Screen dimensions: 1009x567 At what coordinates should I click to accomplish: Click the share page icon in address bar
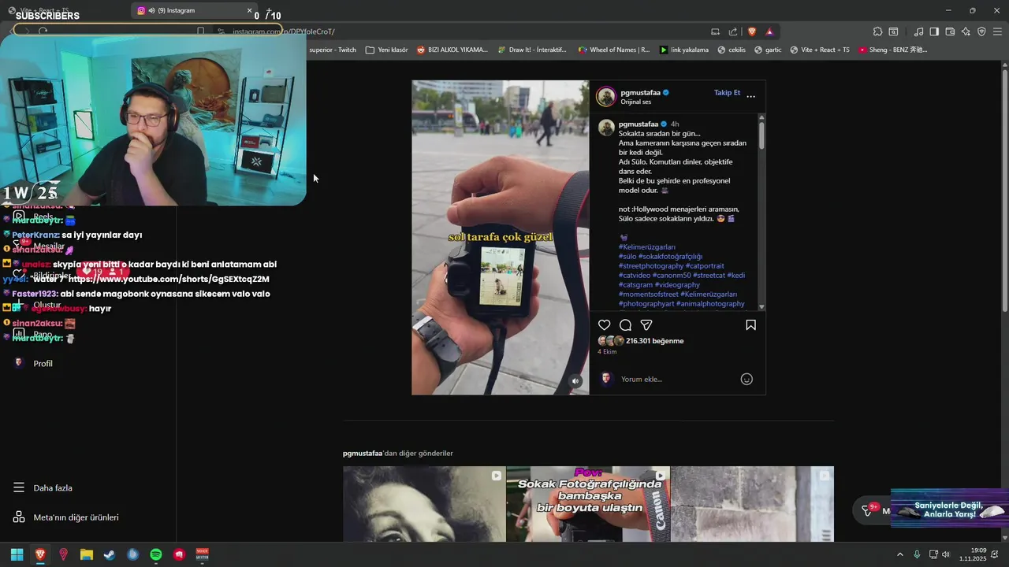point(733,31)
